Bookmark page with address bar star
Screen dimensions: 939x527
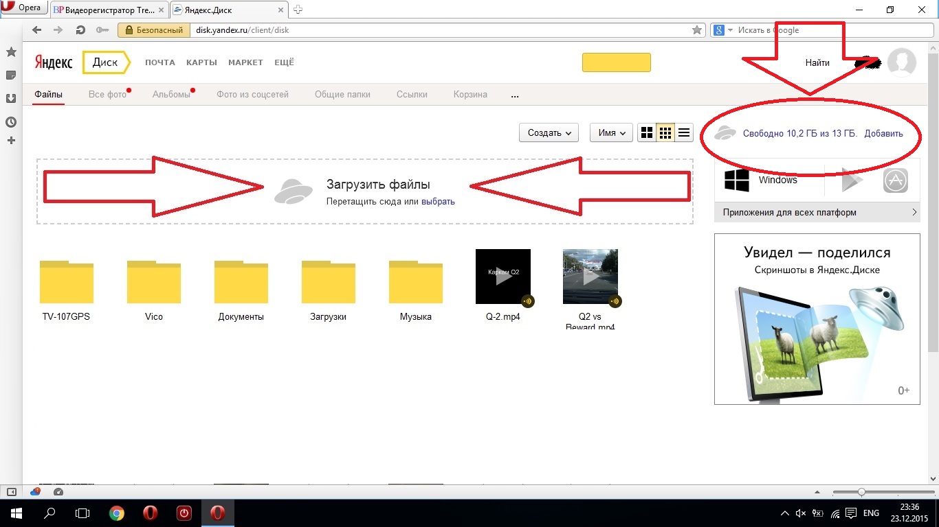click(697, 30)
